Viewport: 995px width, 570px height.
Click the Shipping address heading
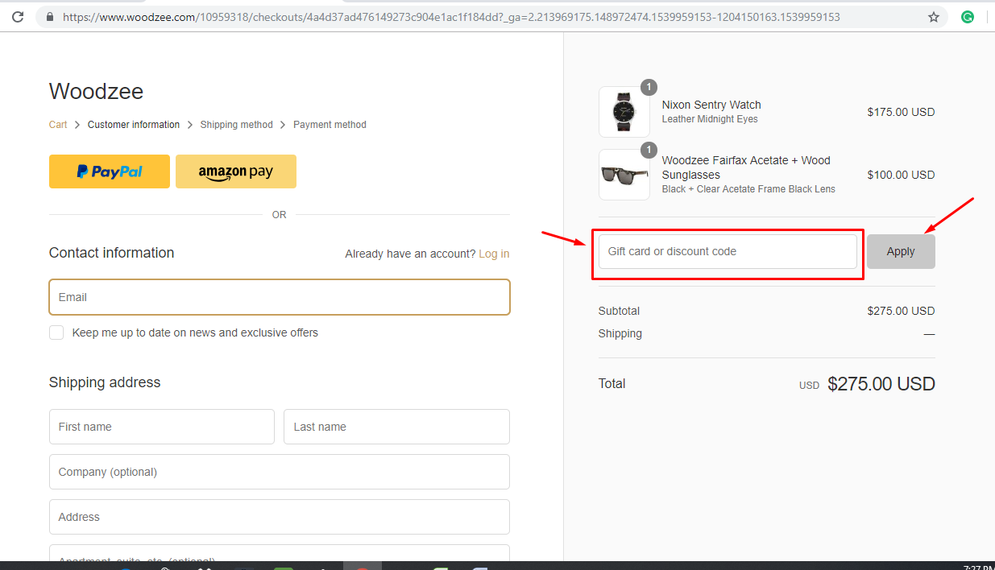(105, 382)
